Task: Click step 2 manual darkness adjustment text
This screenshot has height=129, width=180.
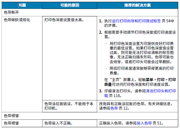Action: click(140, 35)
